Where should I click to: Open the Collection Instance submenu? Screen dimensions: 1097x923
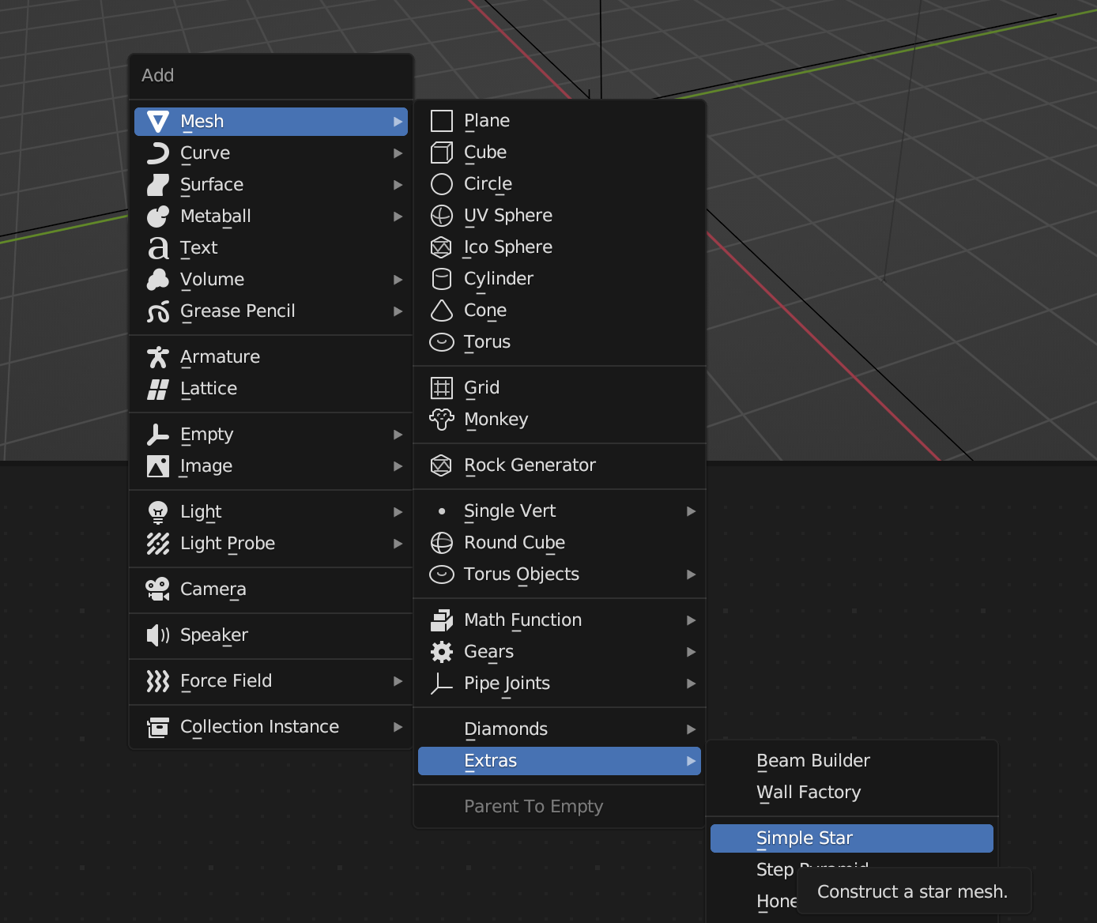tap(271, 727)
